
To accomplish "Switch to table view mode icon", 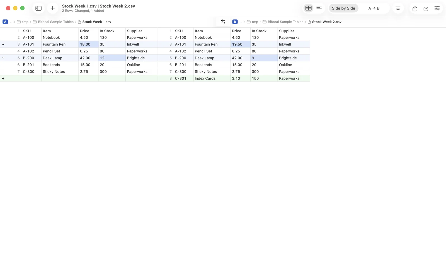I will (x=308, y=8).
